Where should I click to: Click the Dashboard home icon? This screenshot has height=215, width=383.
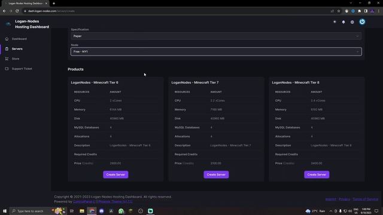[x=7, y=39]
